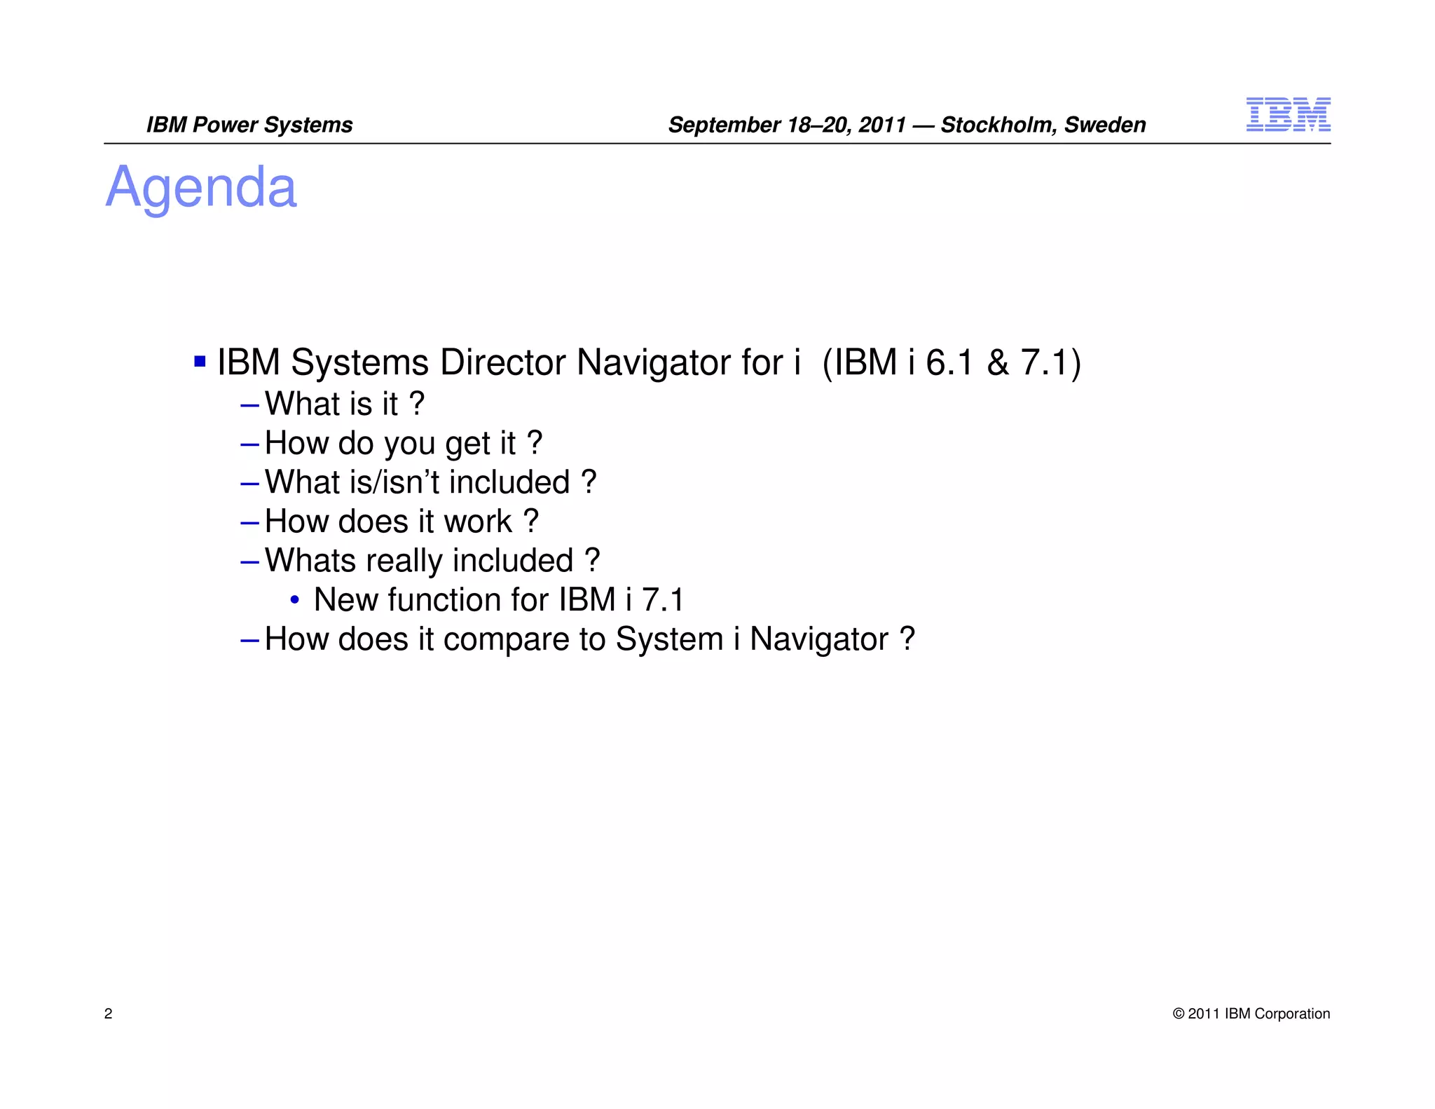Click 'Whats really included ?' line
This screenshot has width=1435, height=1109.
tap(432, 561)
